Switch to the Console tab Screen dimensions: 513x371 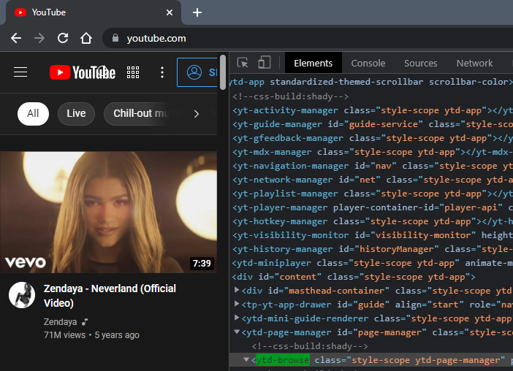click(368, 63)
